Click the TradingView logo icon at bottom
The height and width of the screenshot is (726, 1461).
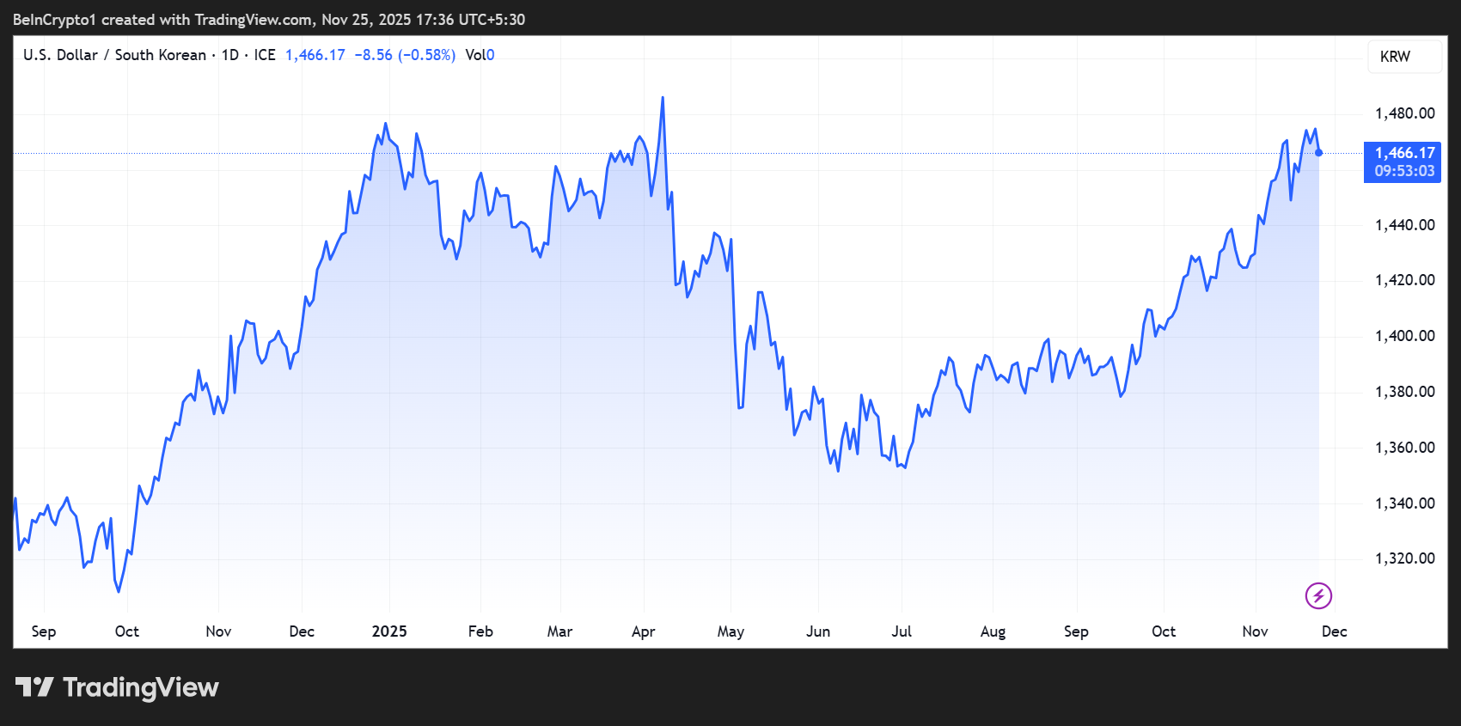(x=34, y=687)
